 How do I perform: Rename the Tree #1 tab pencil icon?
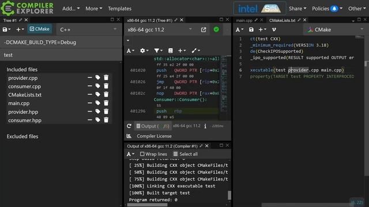pyautogui.click(x=21, y=20)
